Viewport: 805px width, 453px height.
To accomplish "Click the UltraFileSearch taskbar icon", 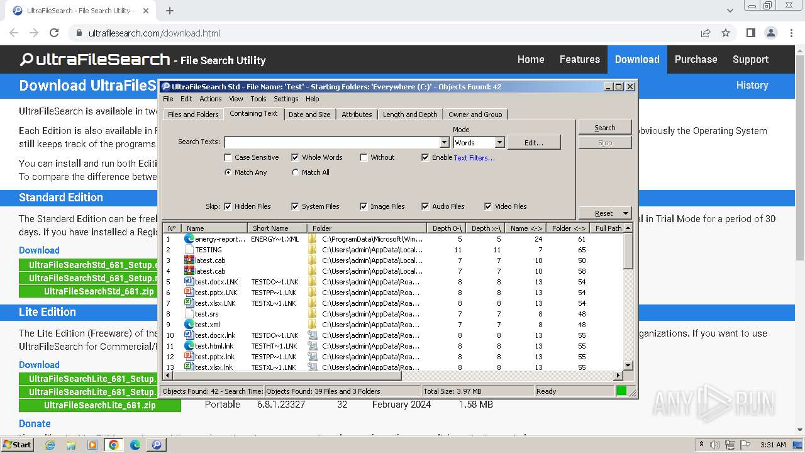I will coord(157,445).
